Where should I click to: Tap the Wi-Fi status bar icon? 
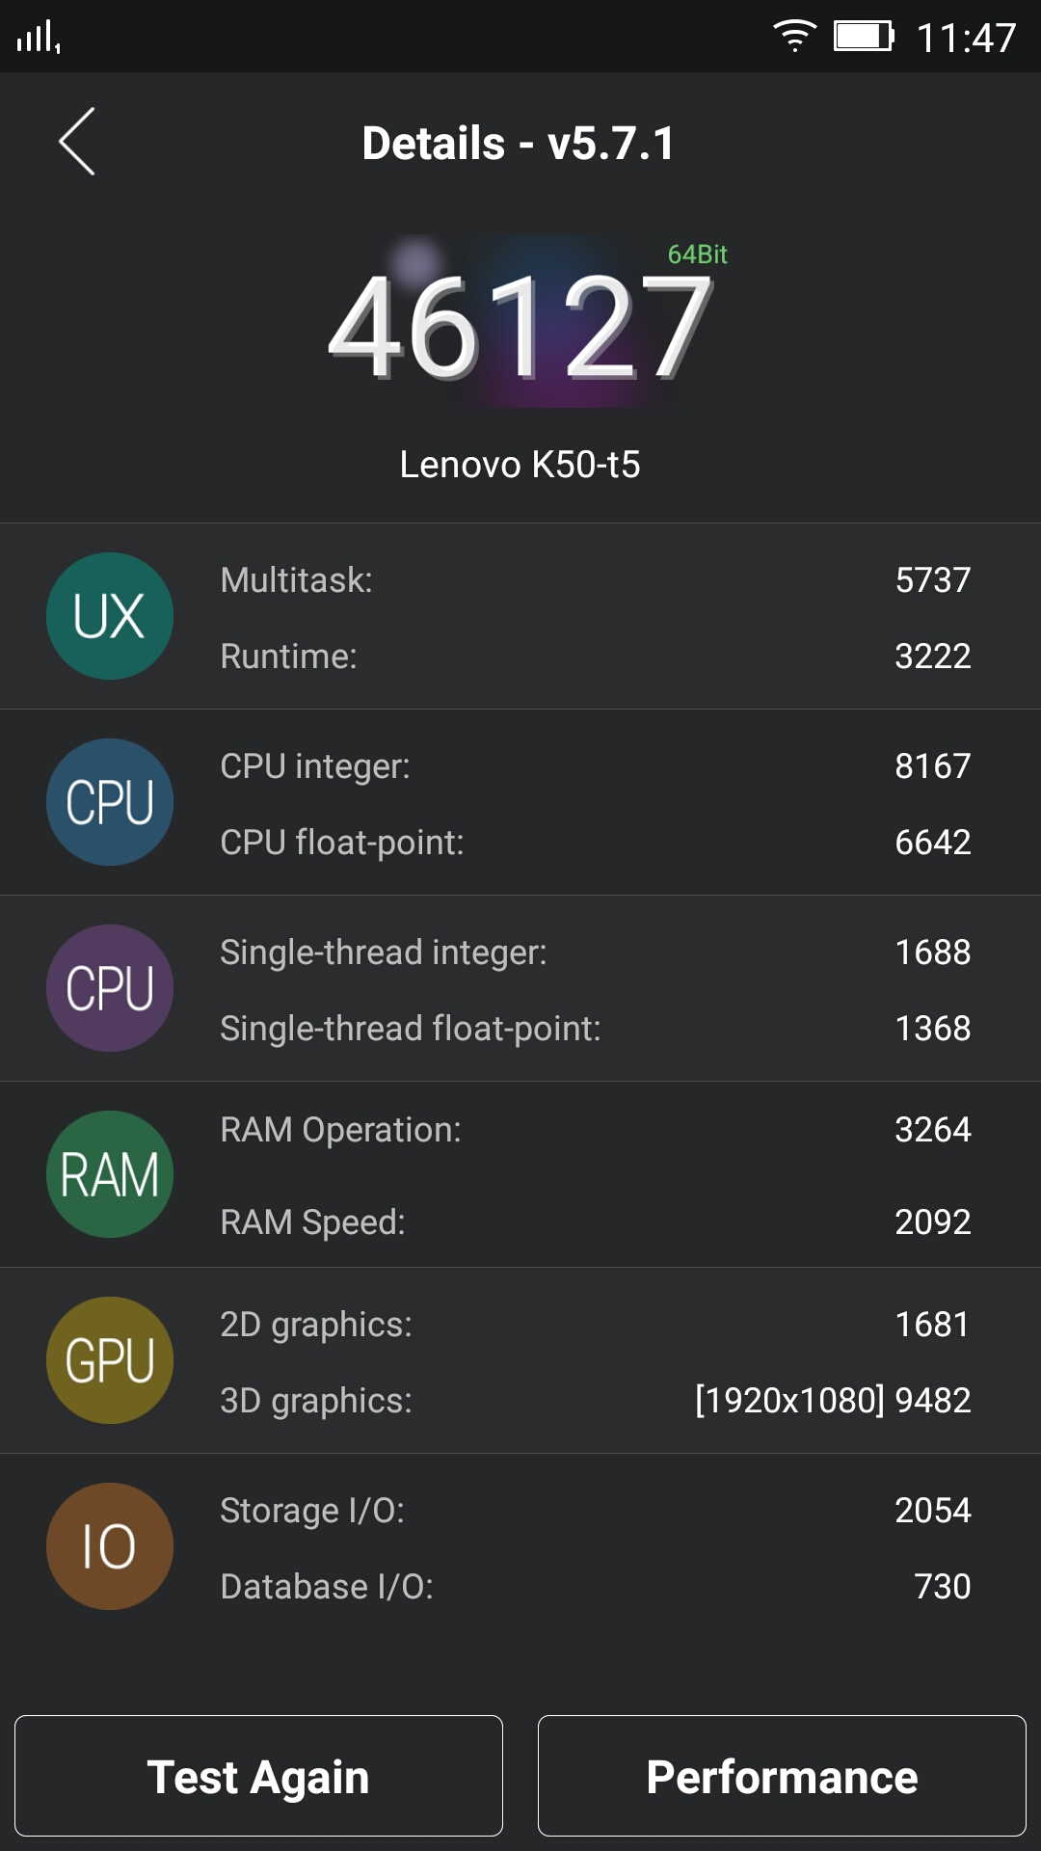(794, 37)
